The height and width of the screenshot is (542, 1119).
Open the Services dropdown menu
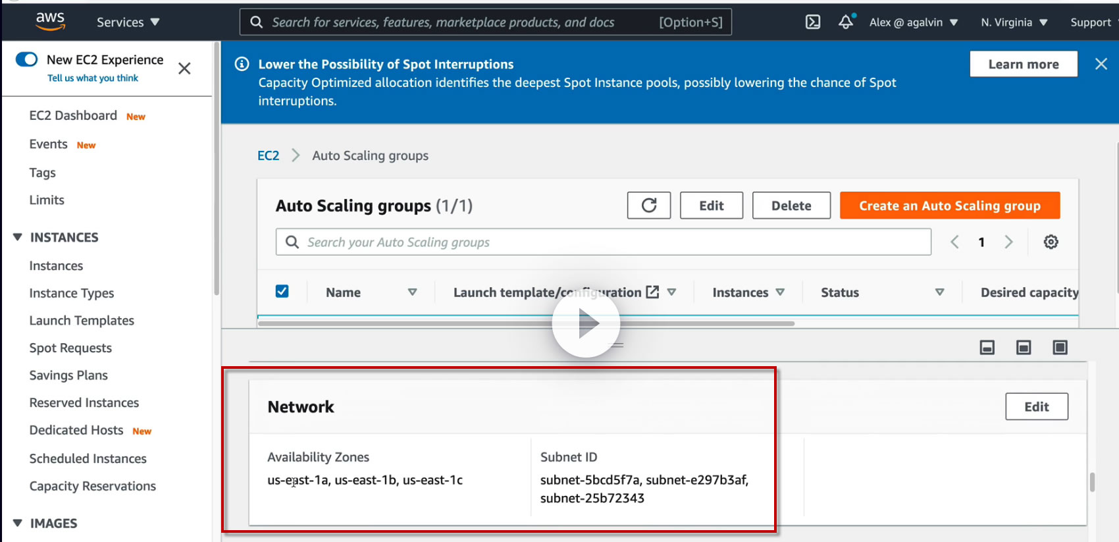point(128,22)
